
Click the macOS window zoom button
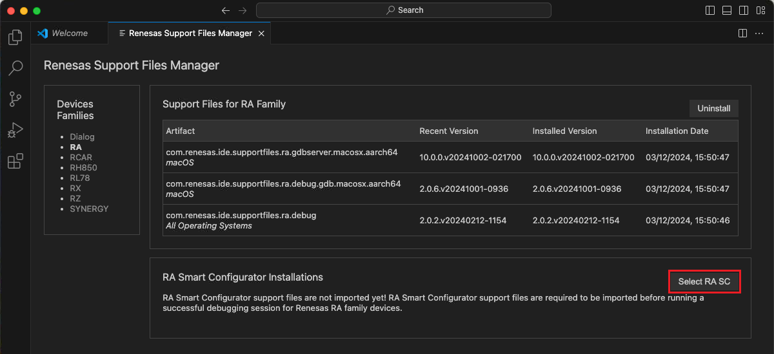(x=37, y=11)
